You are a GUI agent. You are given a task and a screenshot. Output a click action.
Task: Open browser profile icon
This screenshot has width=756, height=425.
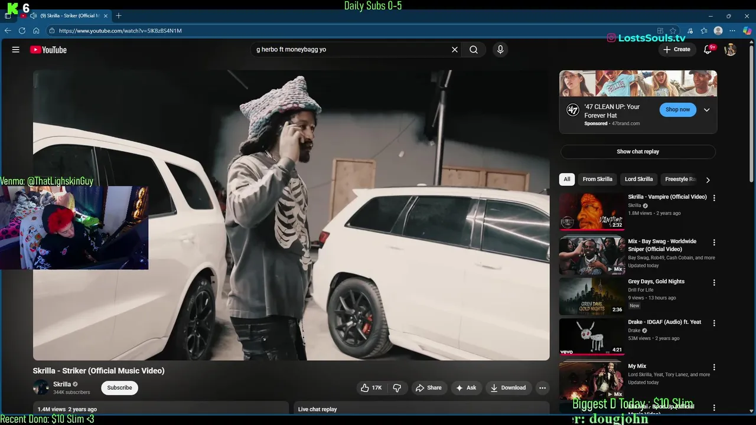[718, 31]
